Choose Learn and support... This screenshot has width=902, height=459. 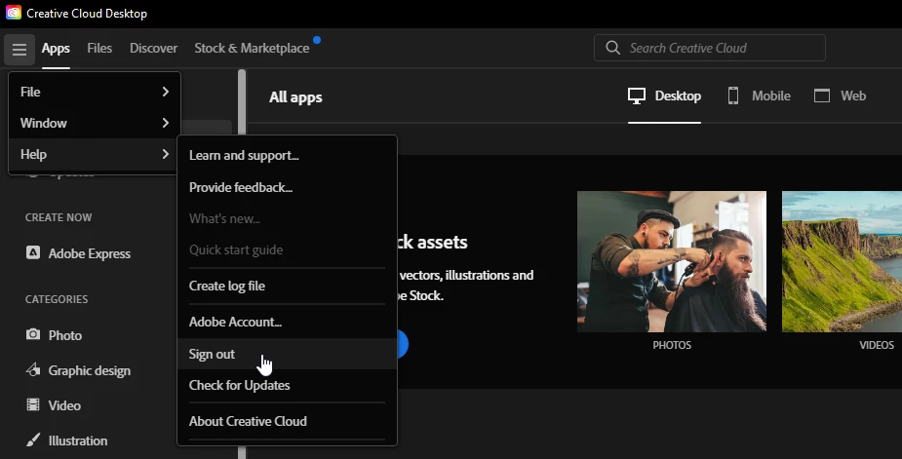point(287,155)
